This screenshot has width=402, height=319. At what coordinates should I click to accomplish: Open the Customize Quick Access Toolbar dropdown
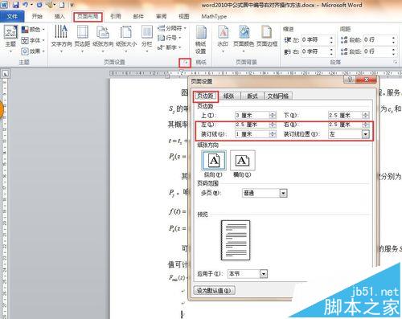tap(72, 5)
